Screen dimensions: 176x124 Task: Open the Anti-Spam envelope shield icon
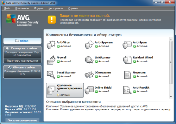point(127,45)
